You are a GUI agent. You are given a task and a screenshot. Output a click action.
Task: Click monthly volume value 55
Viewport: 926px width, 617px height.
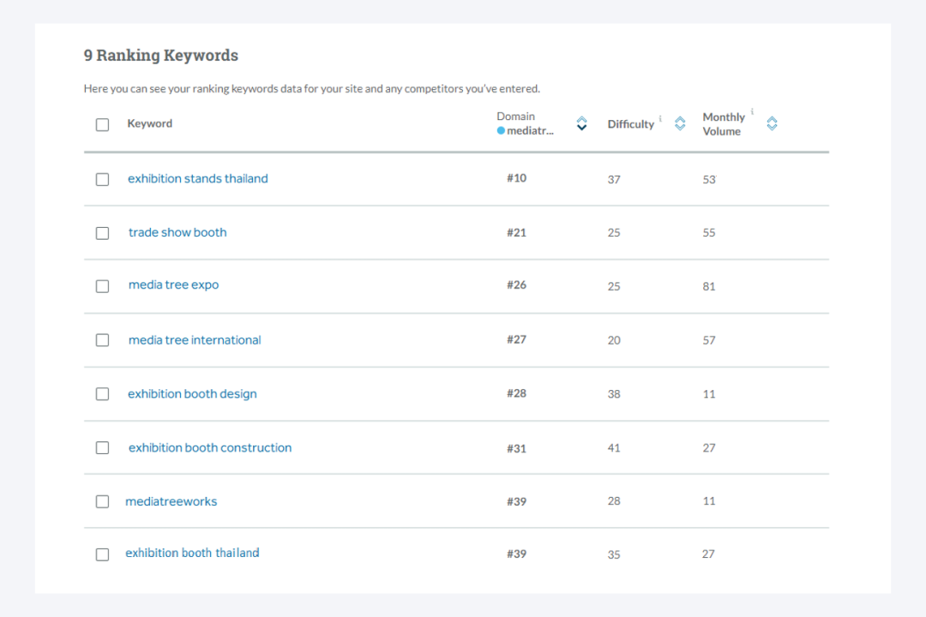709,232
